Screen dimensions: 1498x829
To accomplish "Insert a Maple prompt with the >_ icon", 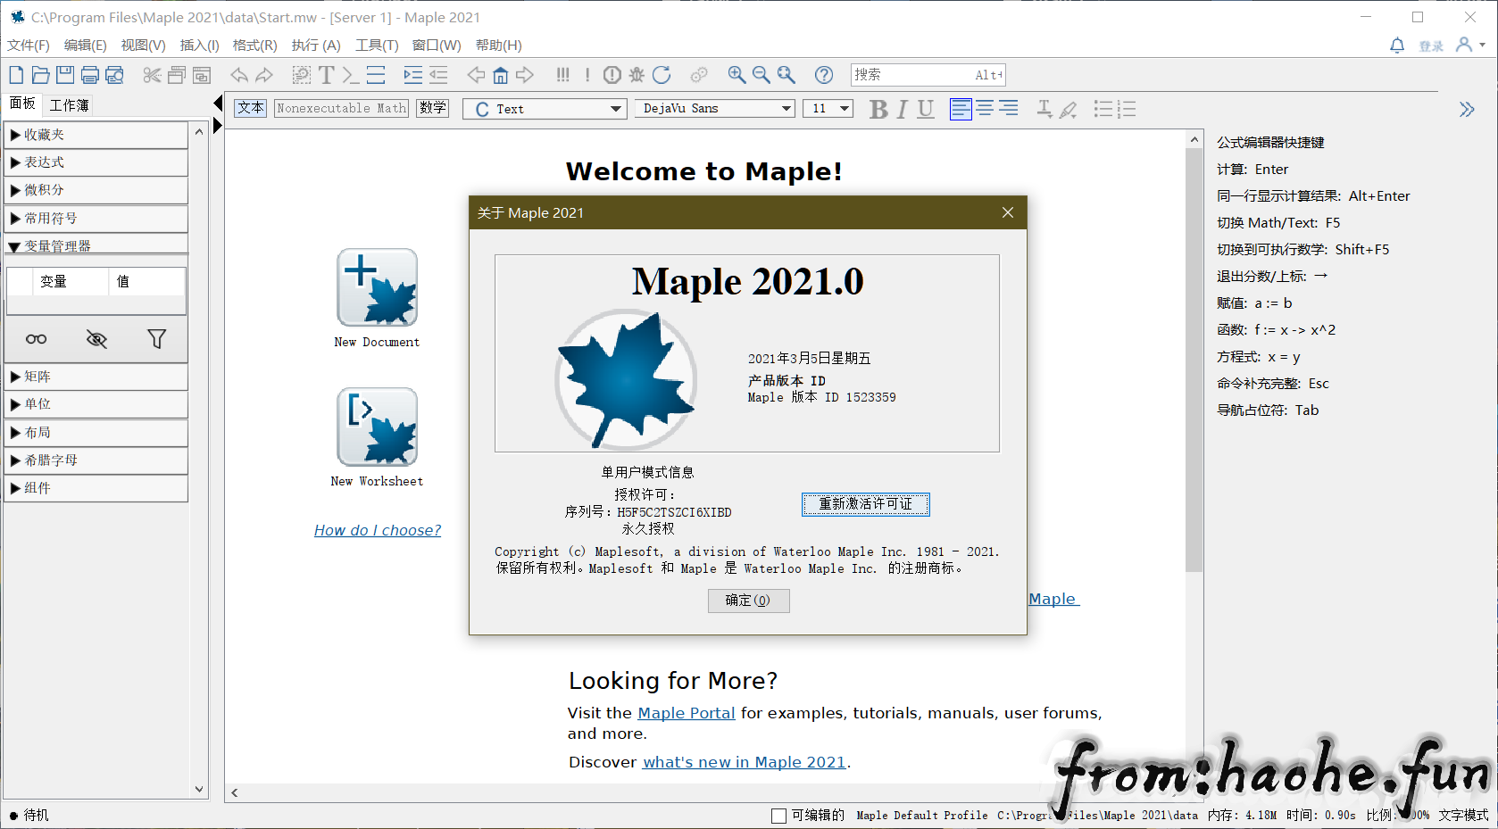I will 351,75.
